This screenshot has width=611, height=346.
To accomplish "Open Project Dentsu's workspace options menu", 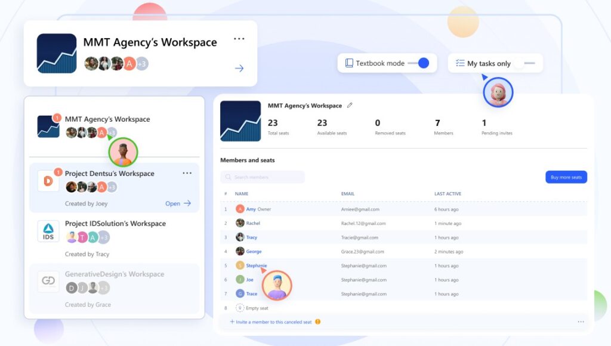I will [187, 173].
